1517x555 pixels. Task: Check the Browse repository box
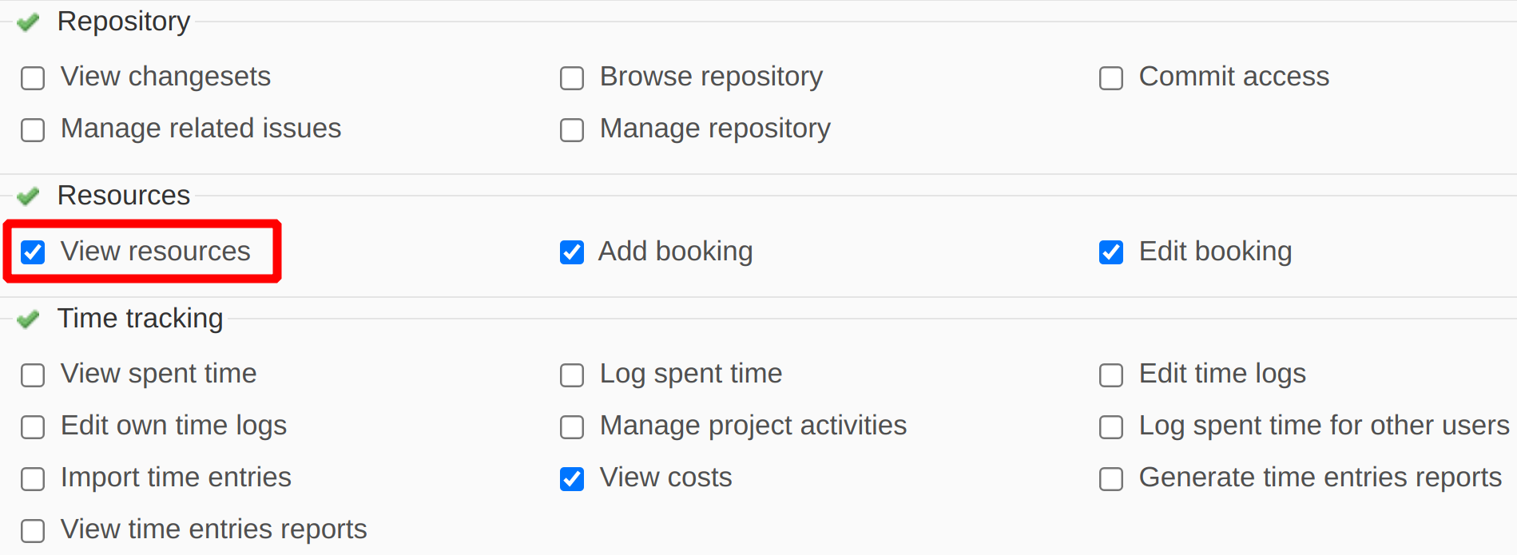click(x=572, y=78)
